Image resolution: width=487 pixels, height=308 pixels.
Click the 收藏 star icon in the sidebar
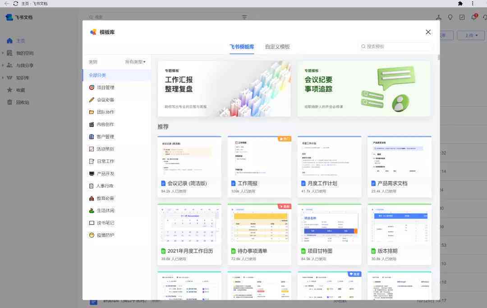9,90
